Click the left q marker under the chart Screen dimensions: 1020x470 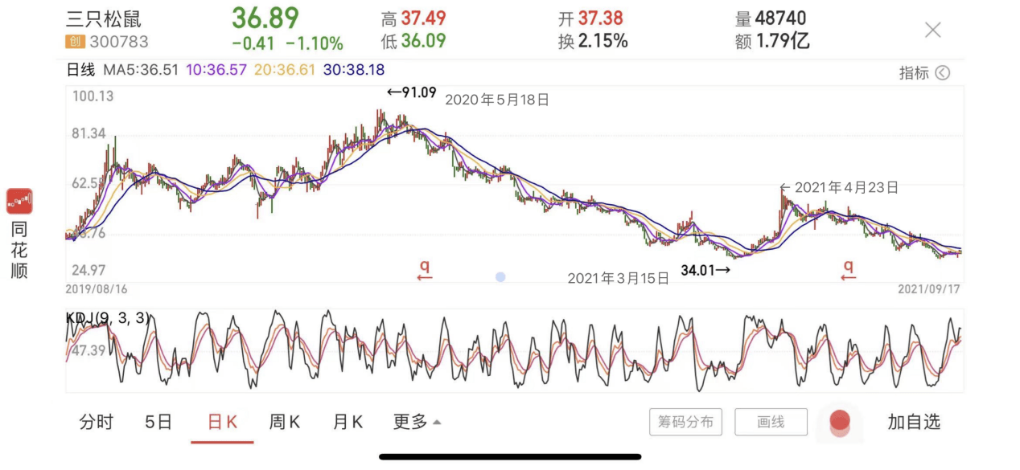click(425, 270)
